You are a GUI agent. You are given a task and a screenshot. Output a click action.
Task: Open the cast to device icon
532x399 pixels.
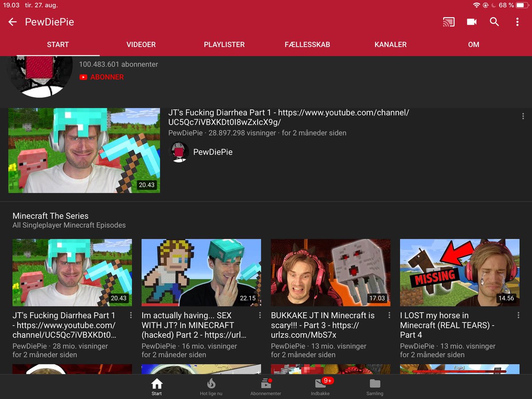[449, 22]
